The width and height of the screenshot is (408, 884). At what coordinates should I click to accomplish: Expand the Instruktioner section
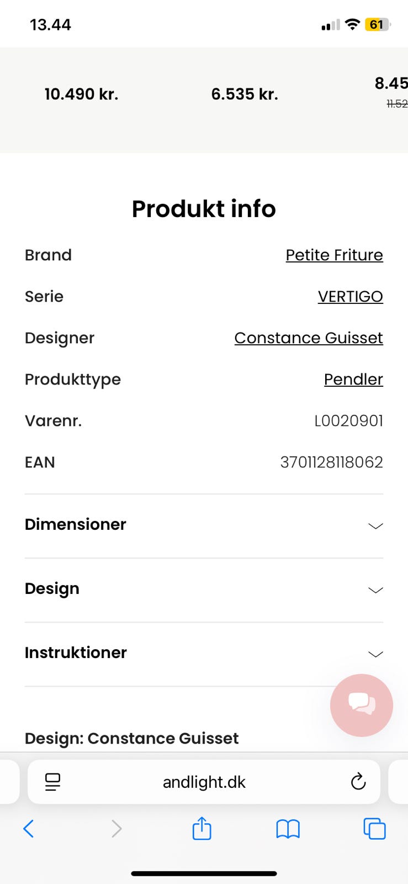coord(204,653)
